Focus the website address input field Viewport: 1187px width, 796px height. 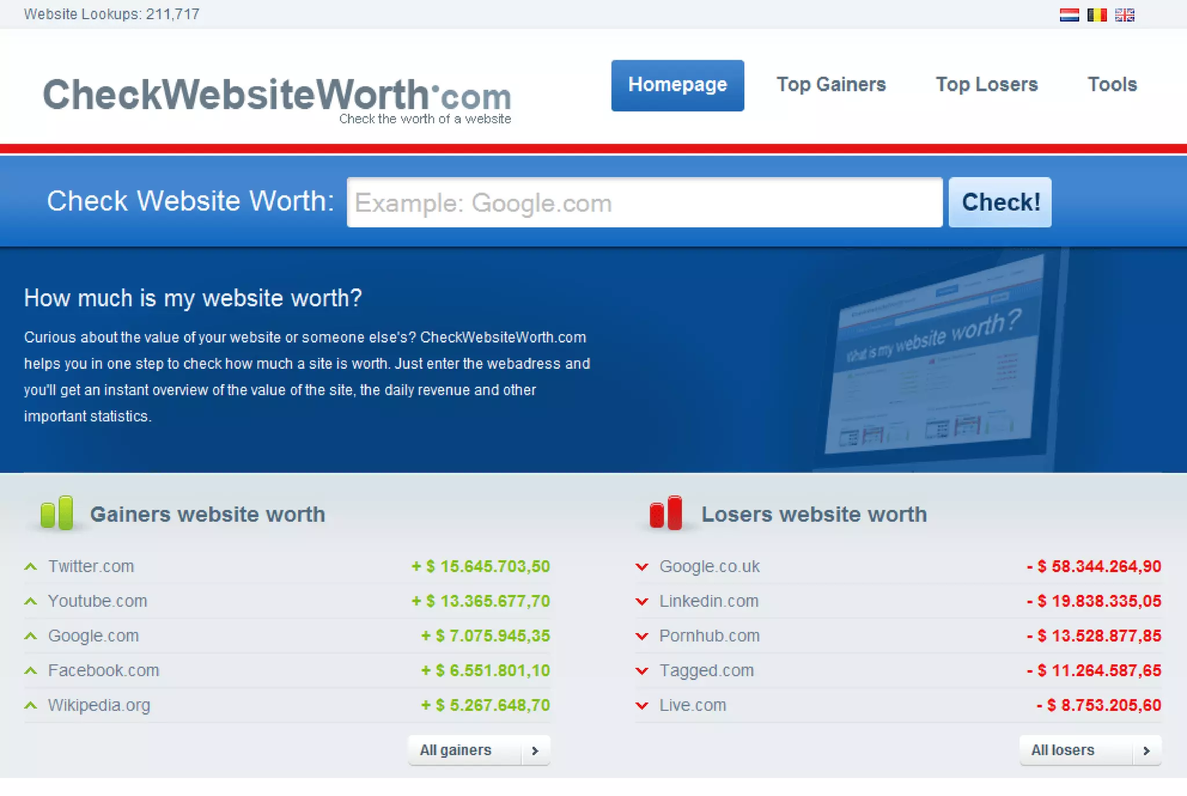point(645,202)
